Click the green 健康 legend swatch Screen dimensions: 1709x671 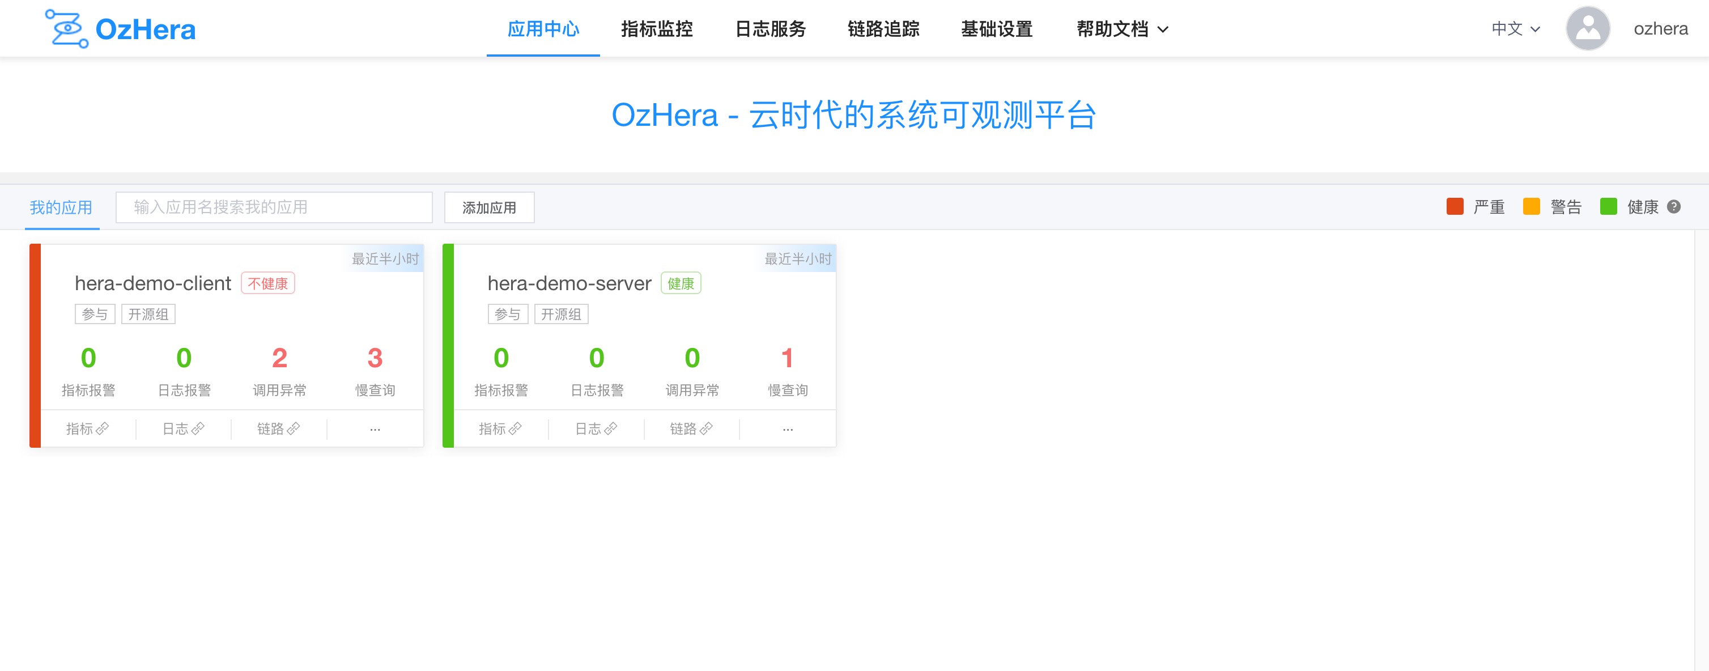(1608, 206)
